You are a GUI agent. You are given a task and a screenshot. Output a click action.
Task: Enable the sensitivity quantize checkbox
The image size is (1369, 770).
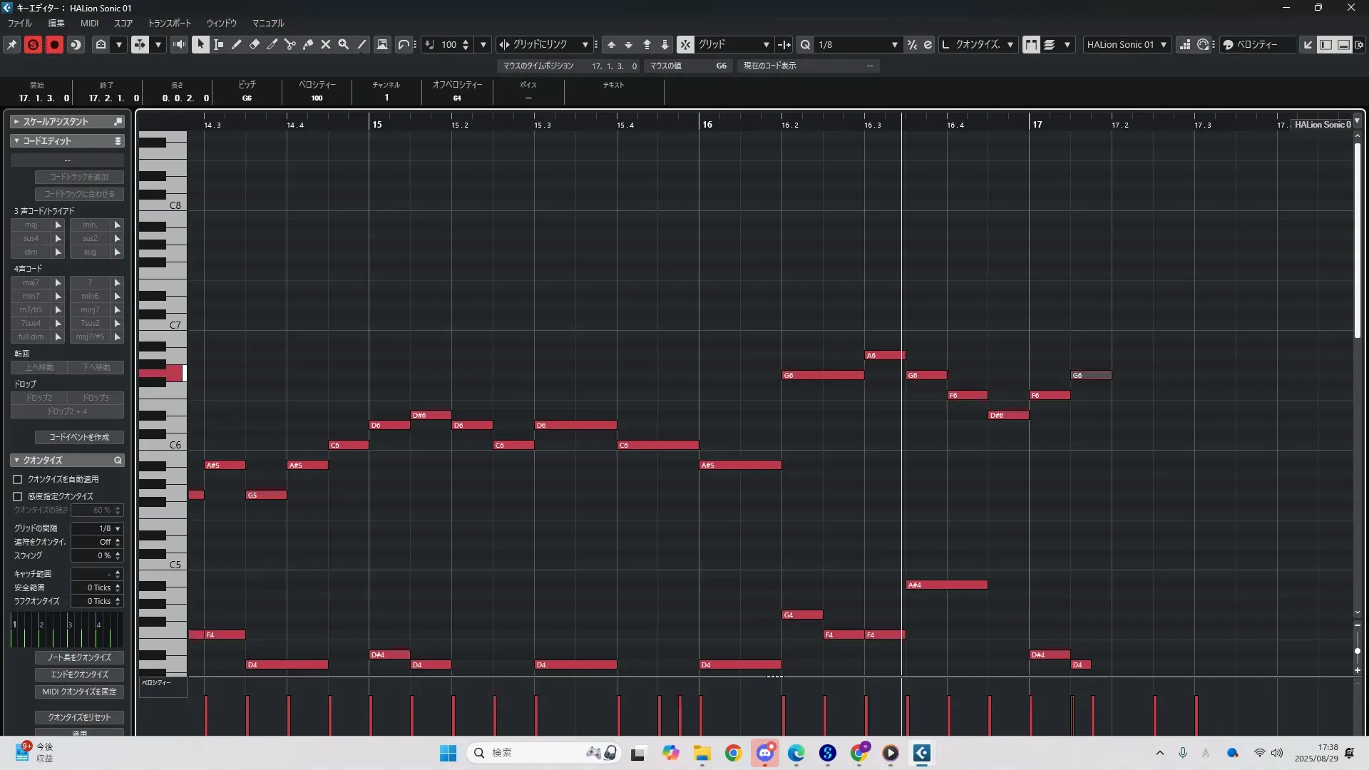coord(18,496)
